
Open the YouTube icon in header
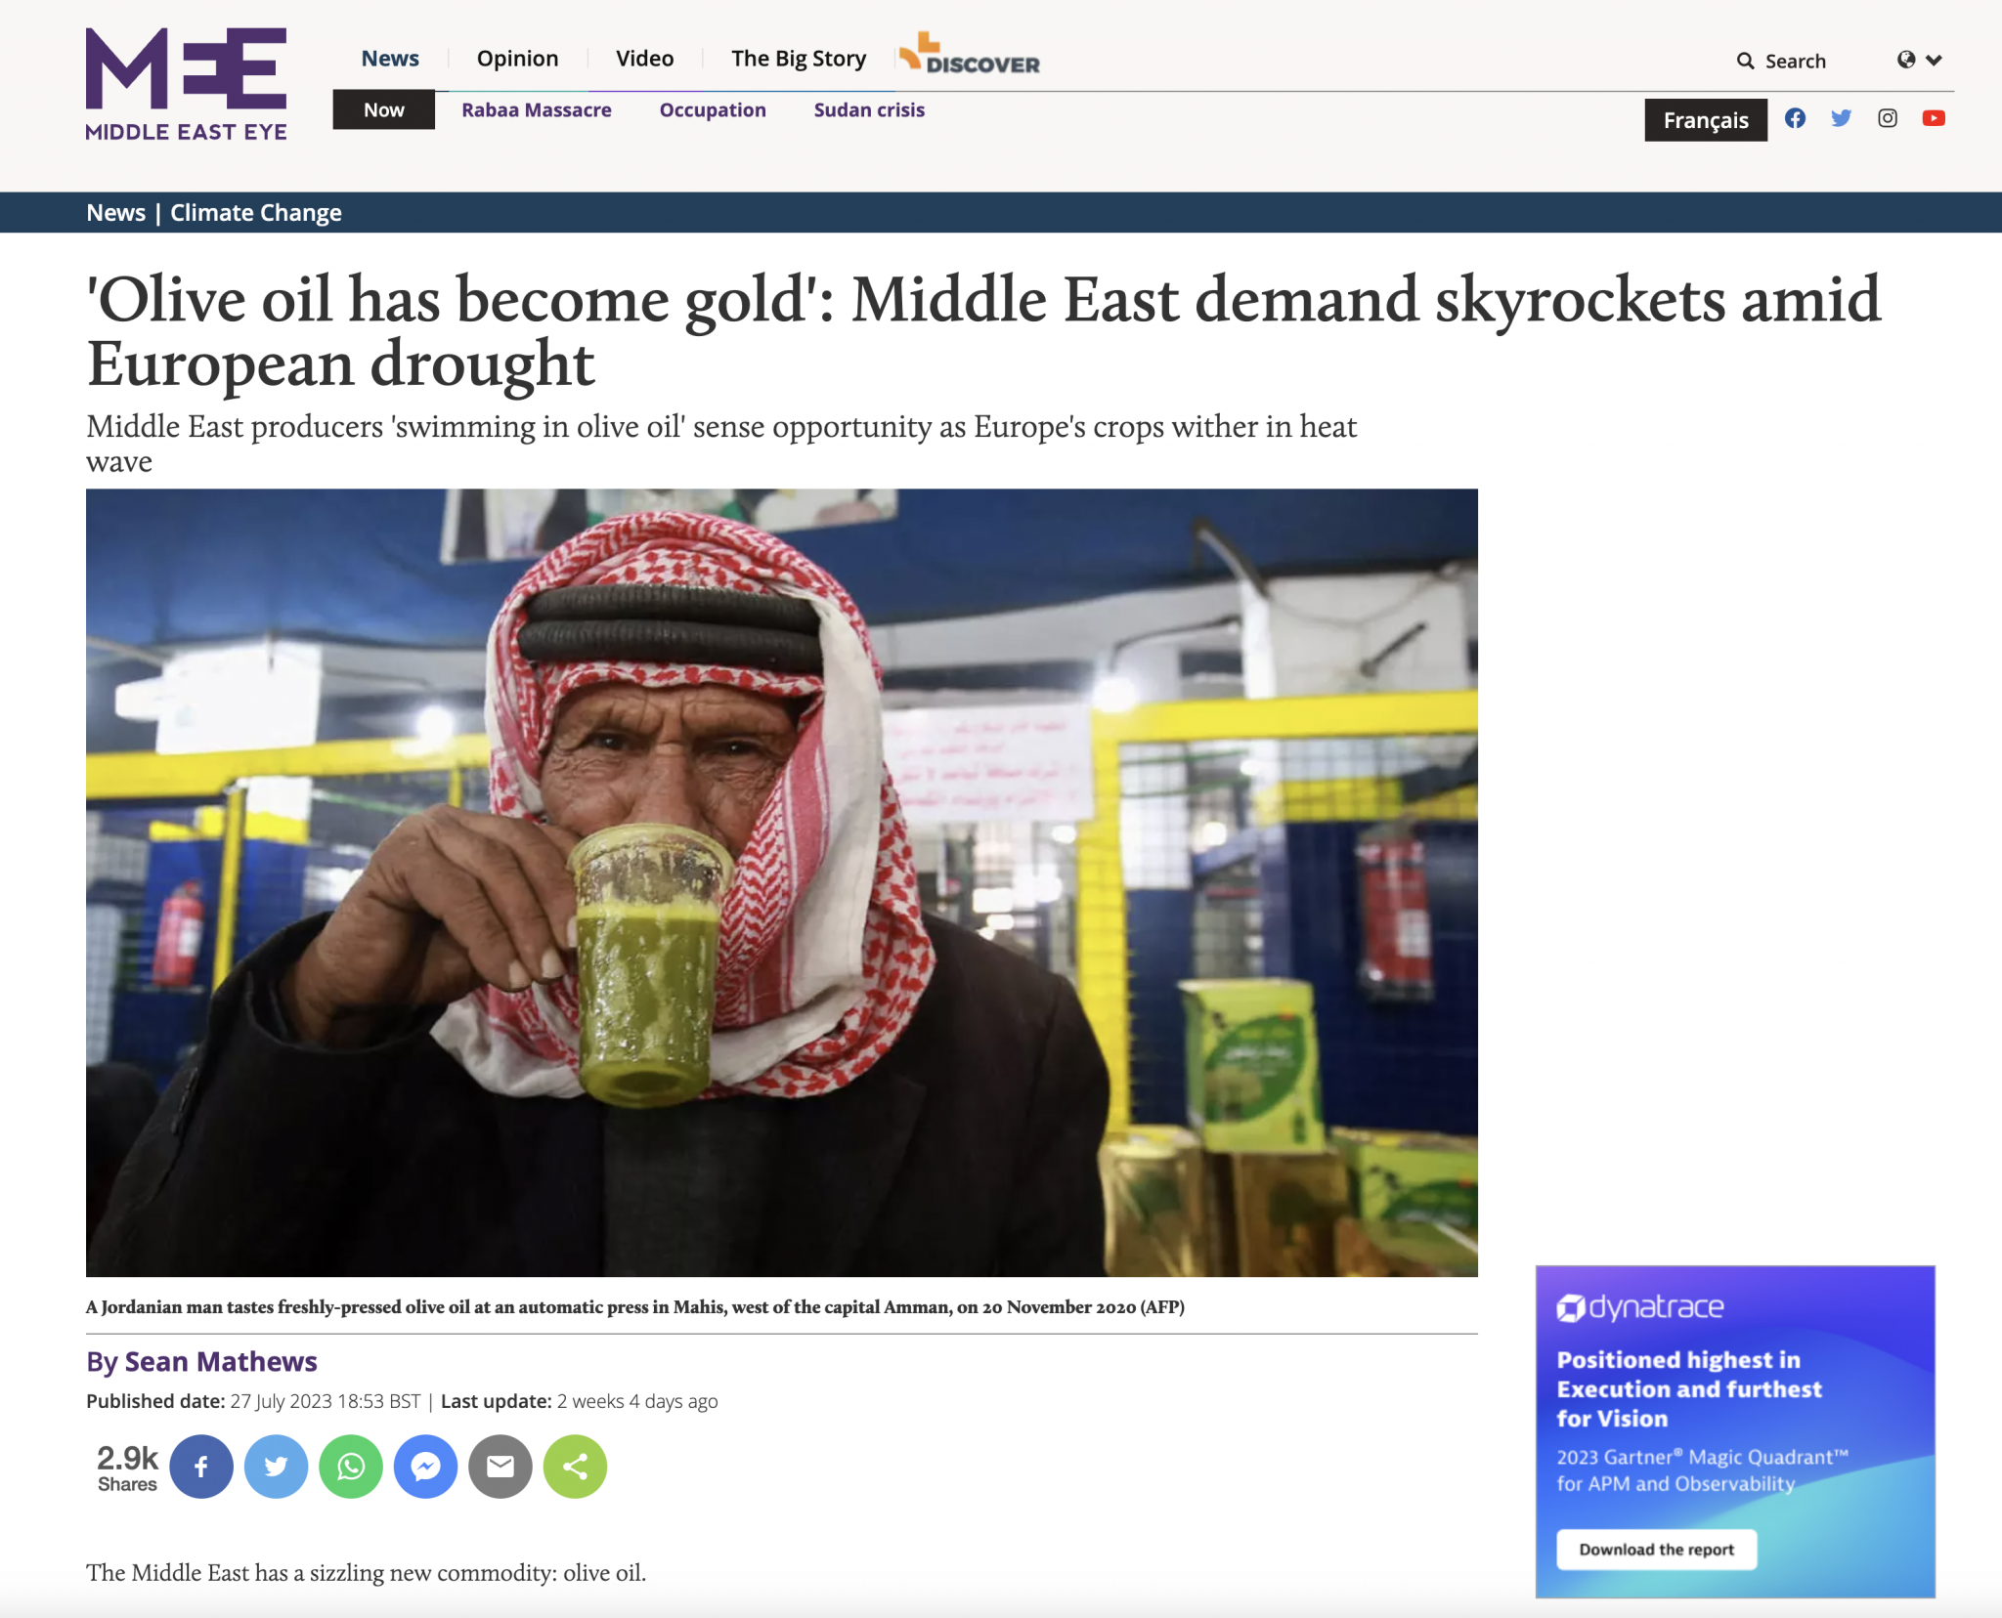[x=1934, y=118]
